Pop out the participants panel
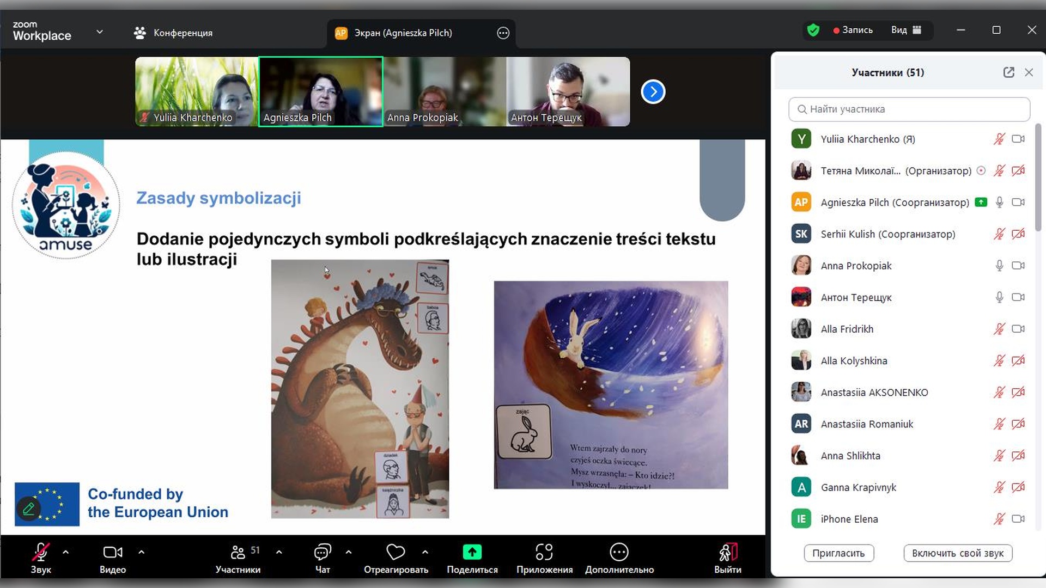This screenshot has width=1046, height=588. 1008,72
